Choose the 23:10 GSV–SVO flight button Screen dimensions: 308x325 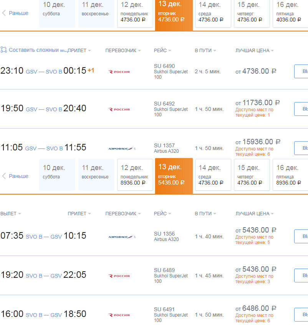pyautogui.click(x=301, y=71)
